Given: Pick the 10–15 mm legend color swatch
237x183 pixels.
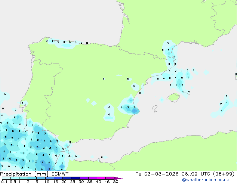Looking at the screenshot, I should point(49,178).
